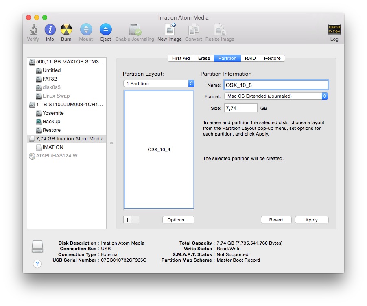Viewport: 367px width, 306px height.
Task: Open the Partition Layout dropdown
Action: pos(159,83)
